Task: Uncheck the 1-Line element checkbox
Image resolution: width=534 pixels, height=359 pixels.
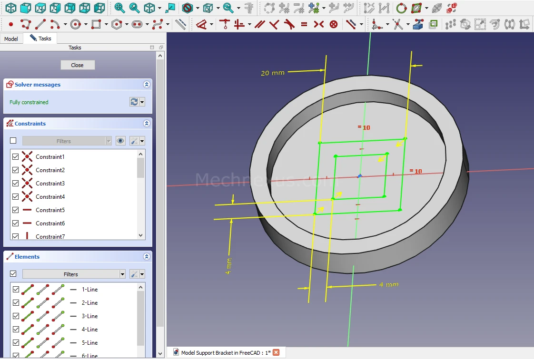Action: pos(16,290)
